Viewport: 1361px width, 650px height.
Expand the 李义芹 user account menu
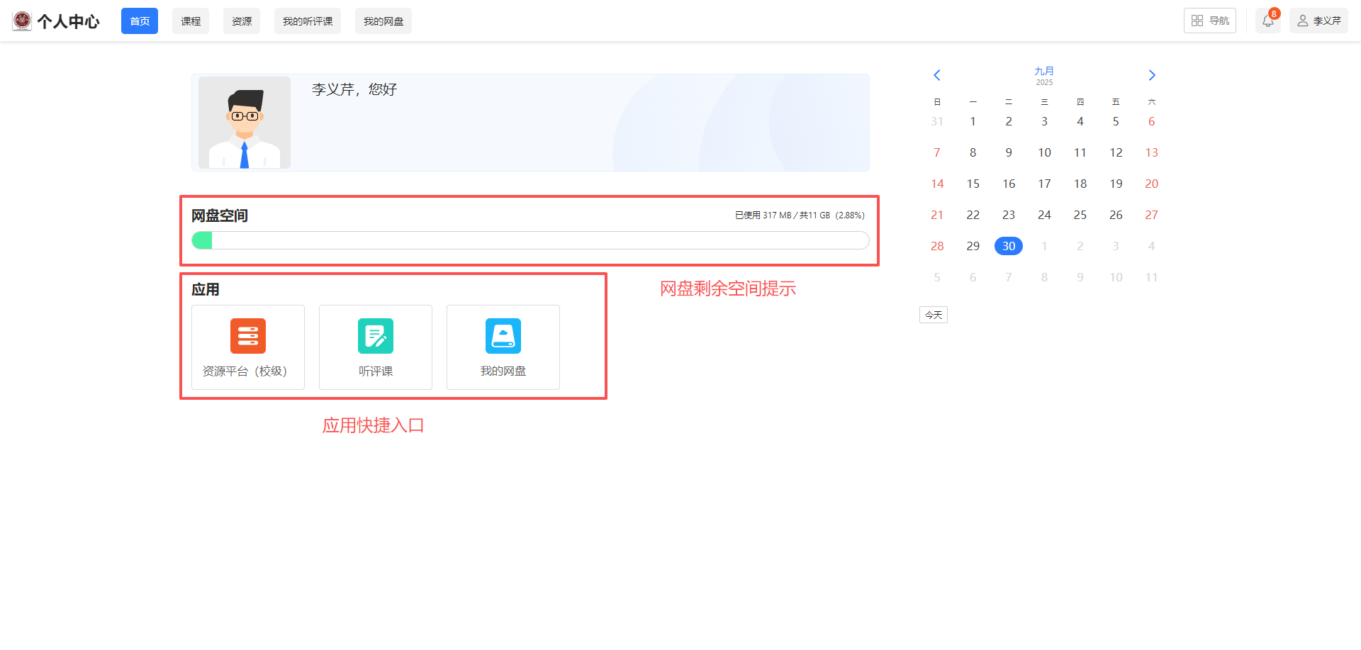point(1318,21)
